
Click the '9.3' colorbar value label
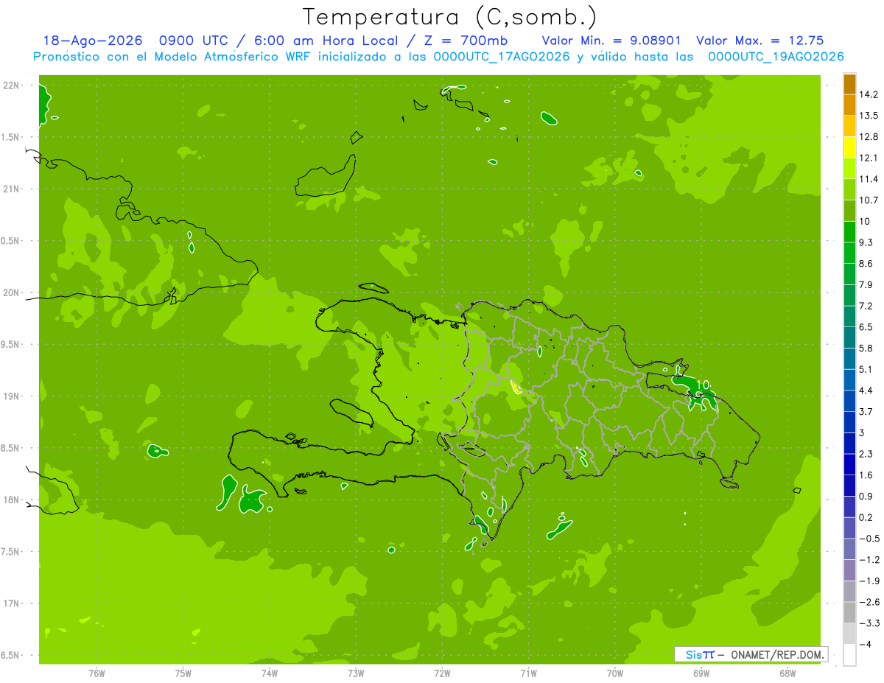[867, 242]
